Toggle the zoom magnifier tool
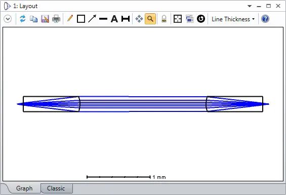This screenshot has width=286, height=195. click(150, 19)
